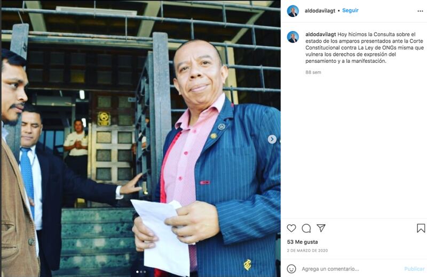427x277 pixels.
Task: Save the post with the bookmark icon
Action: [421, 228]
